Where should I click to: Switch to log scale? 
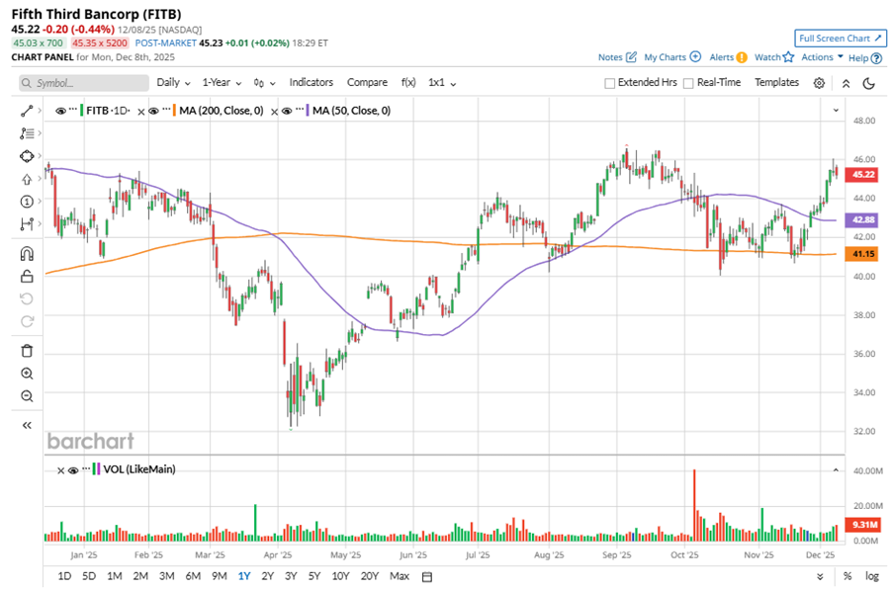(872, 576)
